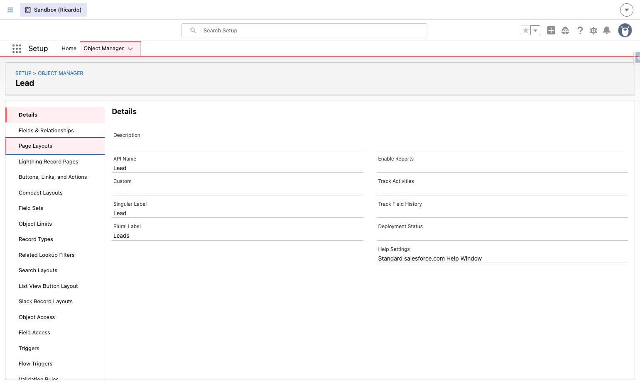640x385 pixels.
Task: Open the App Launcher dots grid
Action: [17, 49]
